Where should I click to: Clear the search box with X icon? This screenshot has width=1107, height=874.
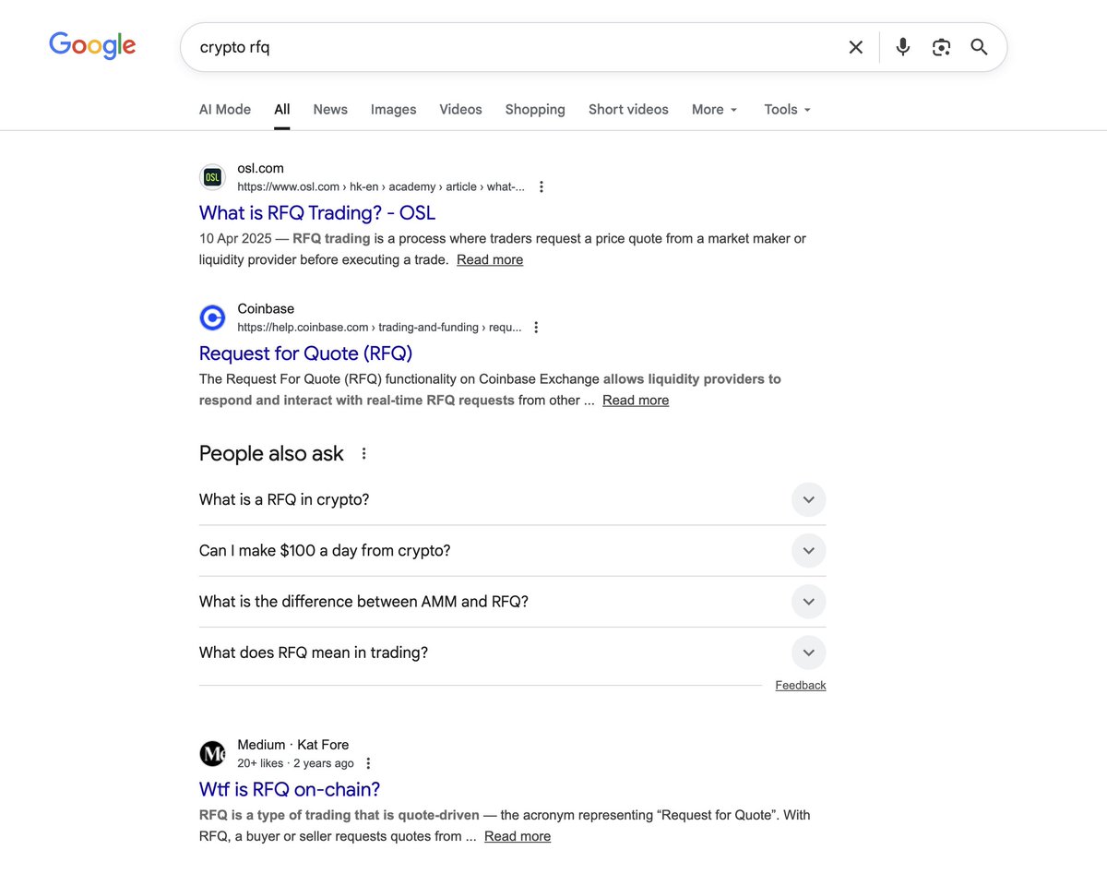856,47
